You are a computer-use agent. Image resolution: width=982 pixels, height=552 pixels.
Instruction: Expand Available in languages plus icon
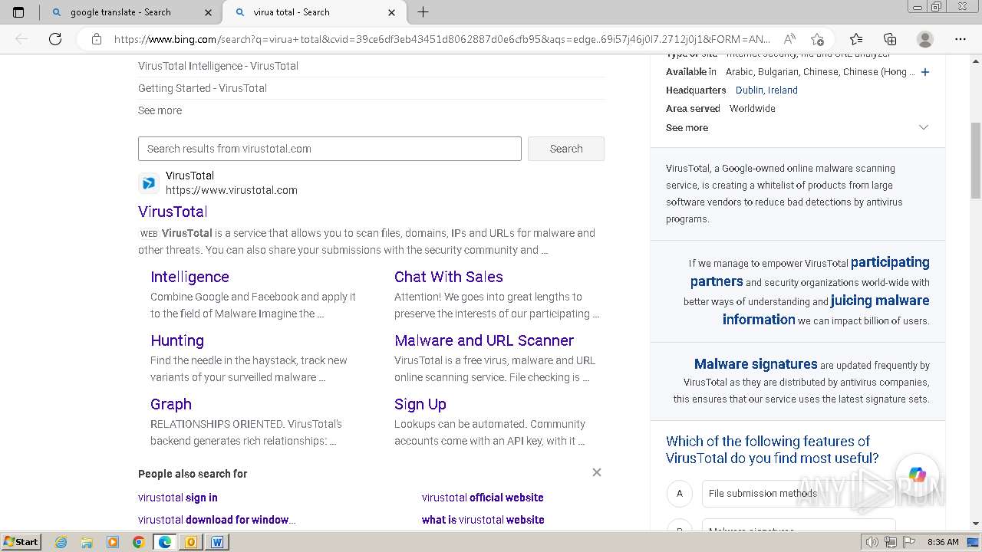point(925,72)
